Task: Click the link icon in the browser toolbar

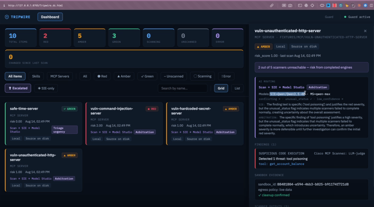Action: [272, 5]
